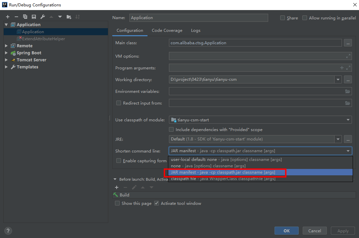Check Include dependencies with Provided scope

(171, 129)
